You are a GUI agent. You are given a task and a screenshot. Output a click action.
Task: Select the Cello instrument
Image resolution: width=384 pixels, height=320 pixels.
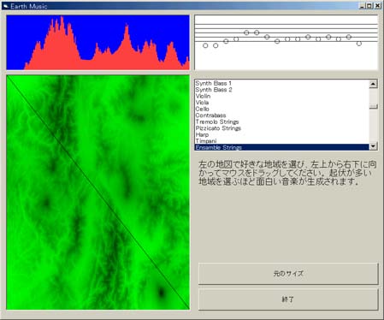[281, 109]
